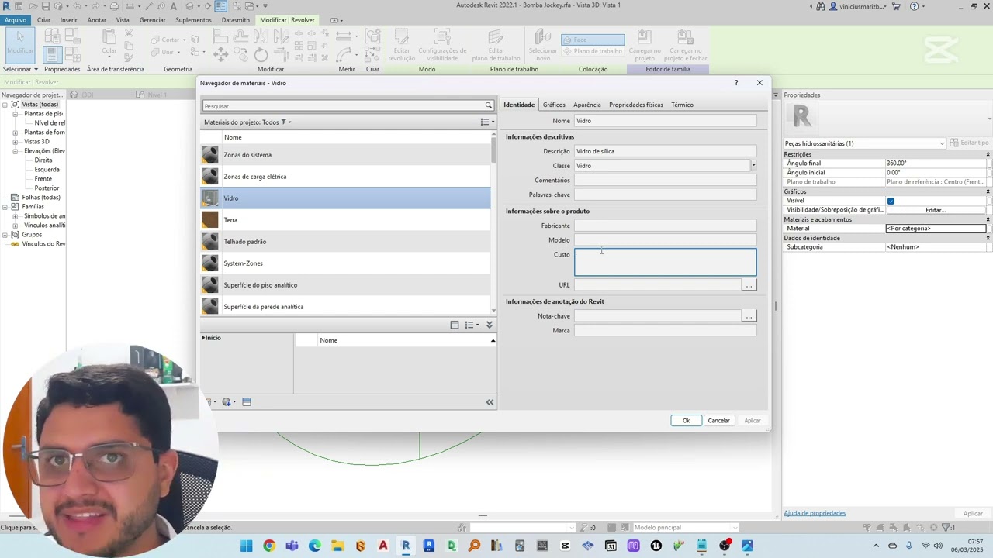The image size is (993, 558).
Task: Select the Frente elevation in project browser
Action: pos(43,179)
